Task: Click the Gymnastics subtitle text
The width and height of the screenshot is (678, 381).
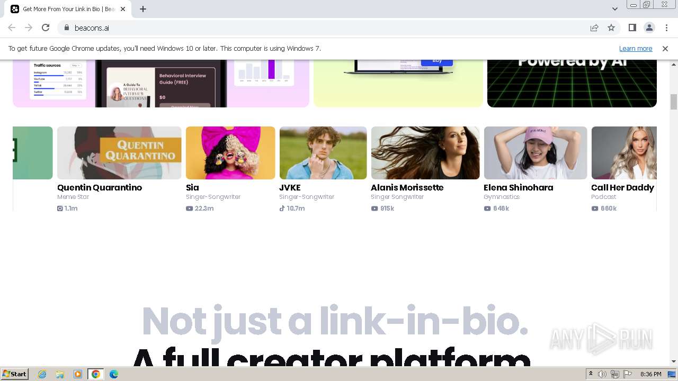Action: coord(502,197)
